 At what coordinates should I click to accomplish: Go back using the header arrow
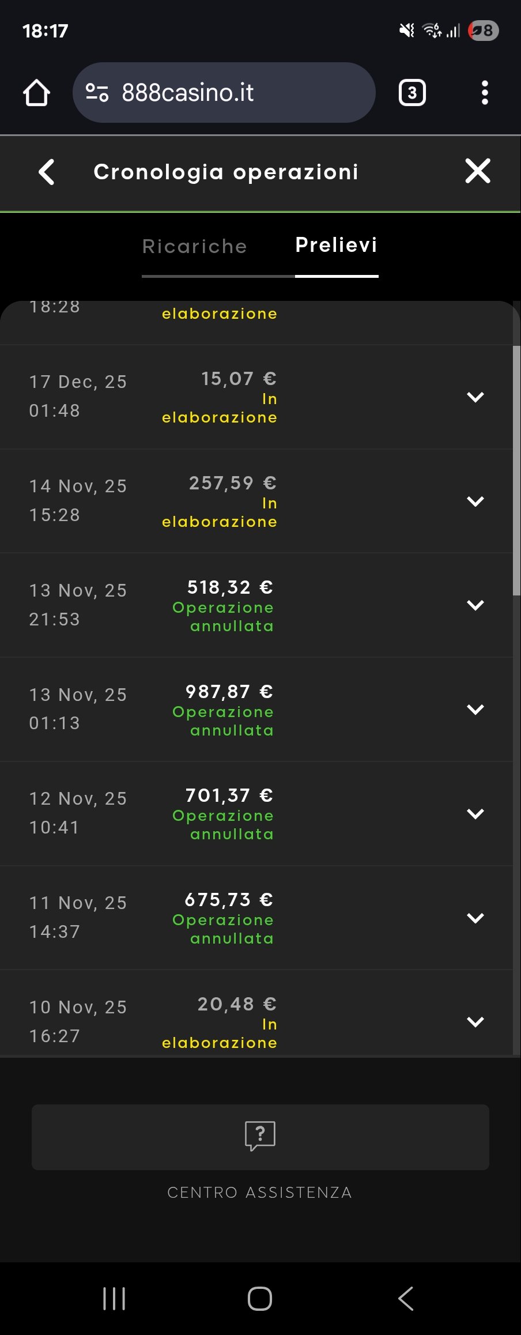point(47,172)
